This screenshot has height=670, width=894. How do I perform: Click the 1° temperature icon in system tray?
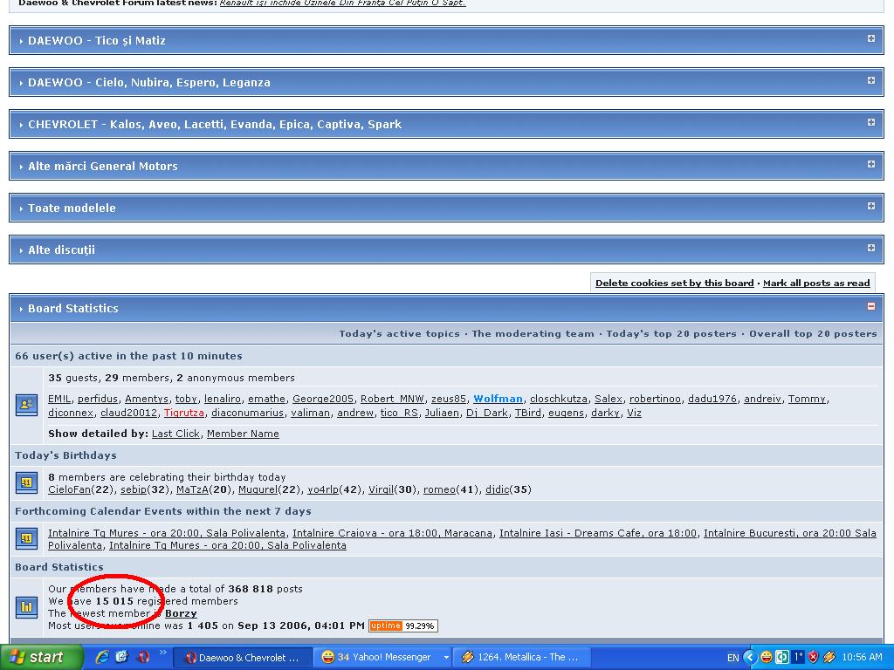click(798, 658)
